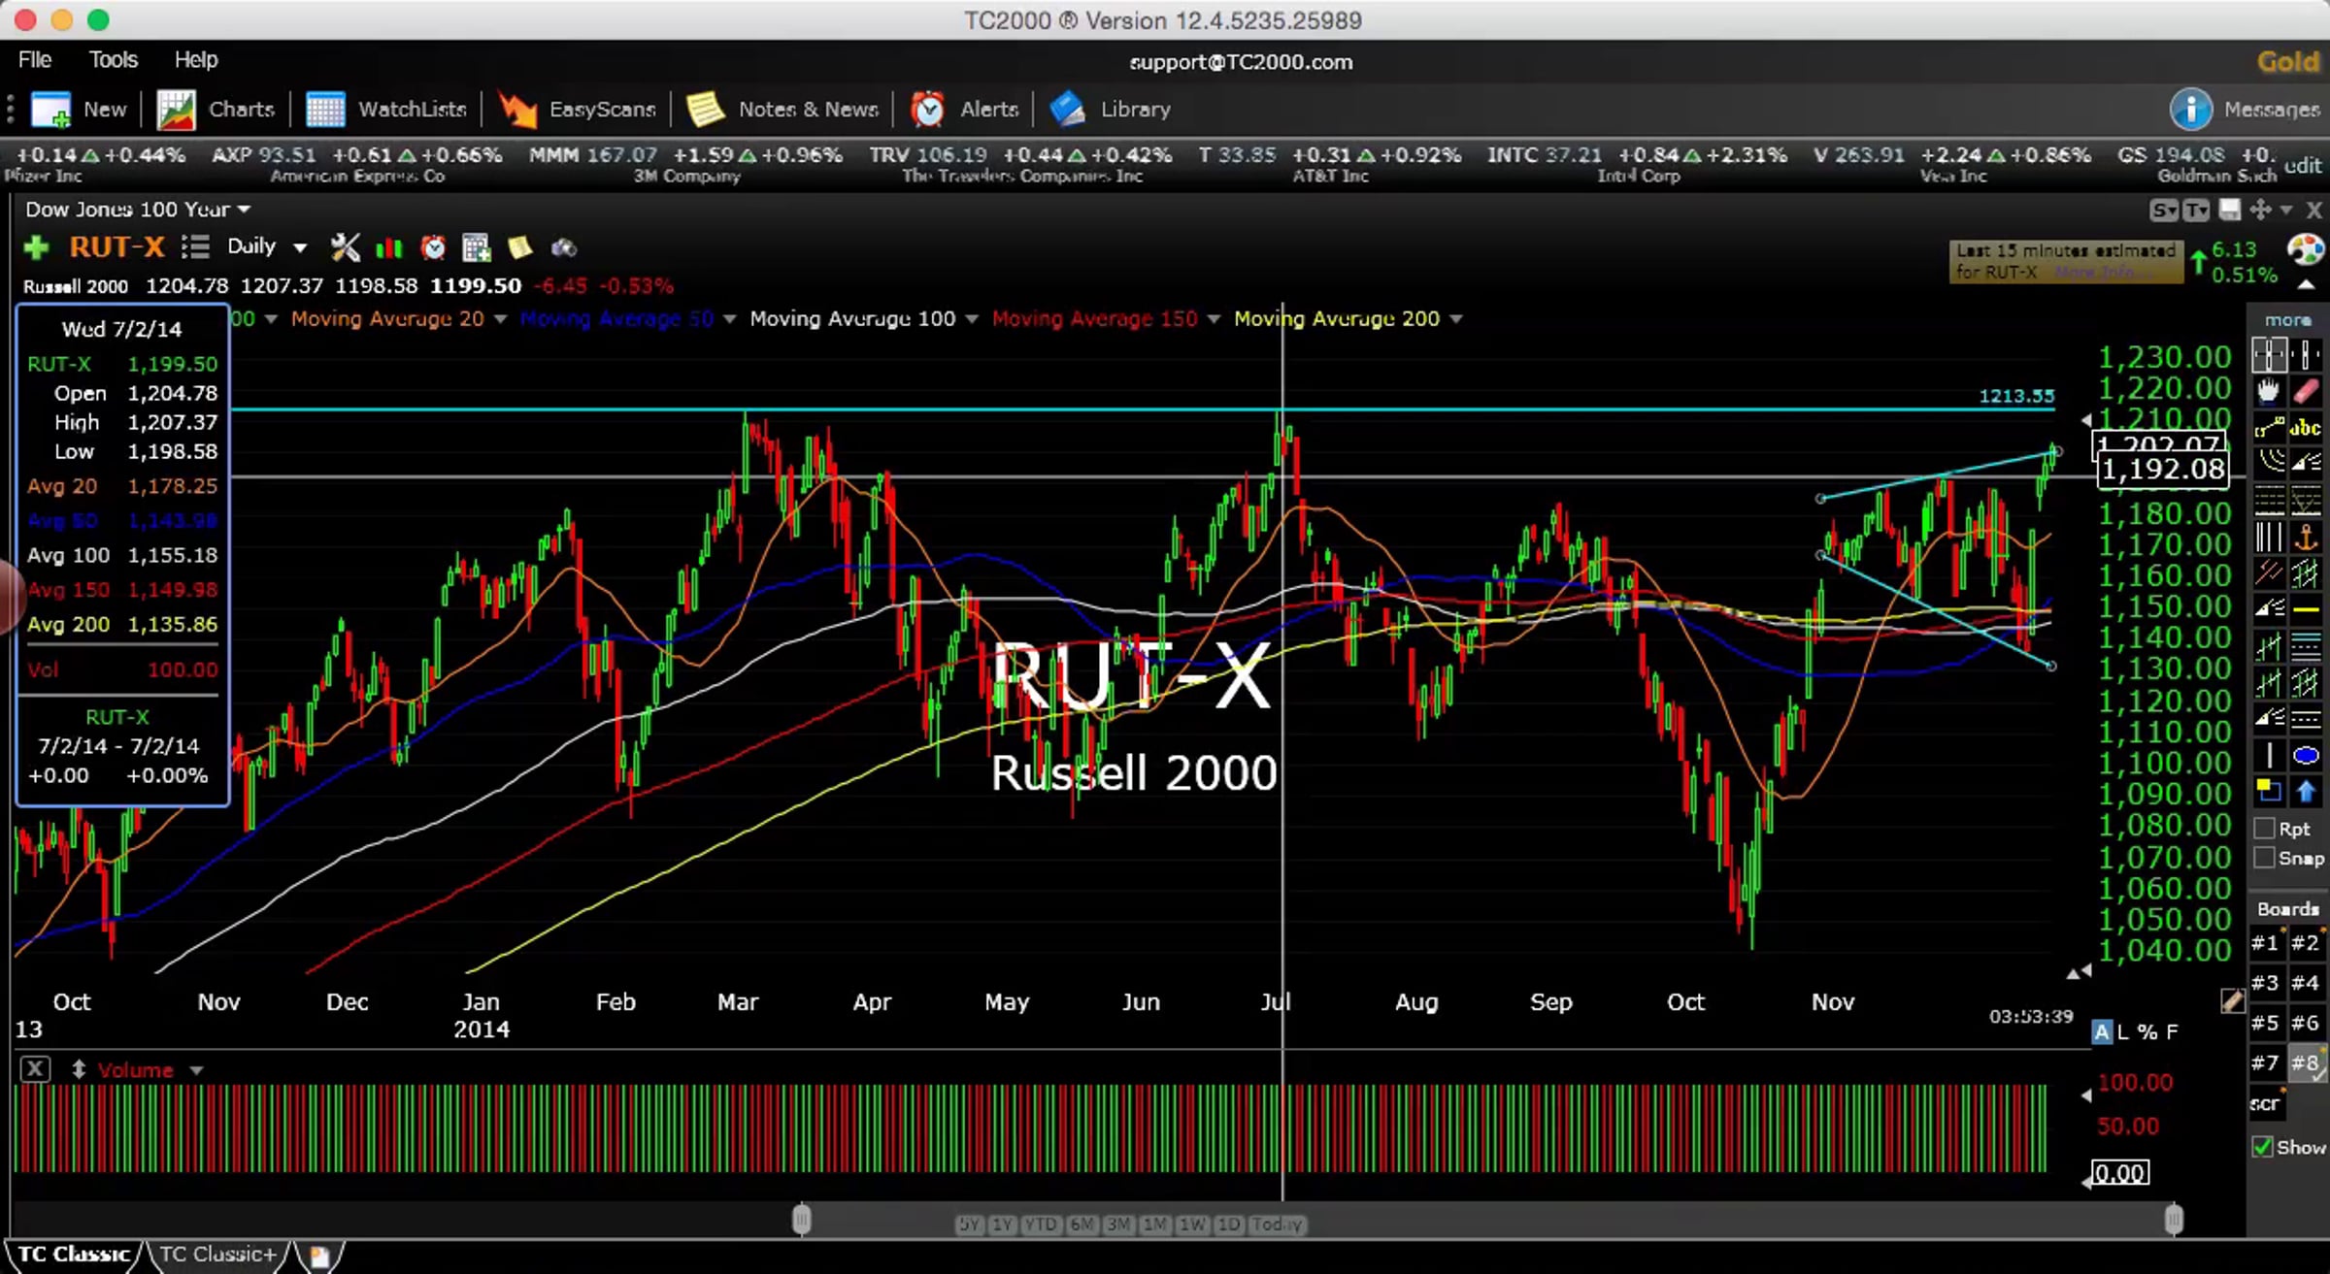Open the File menu
Image resolution: width=2330 pixels, height=1274 pixels.
coord(35,60)
